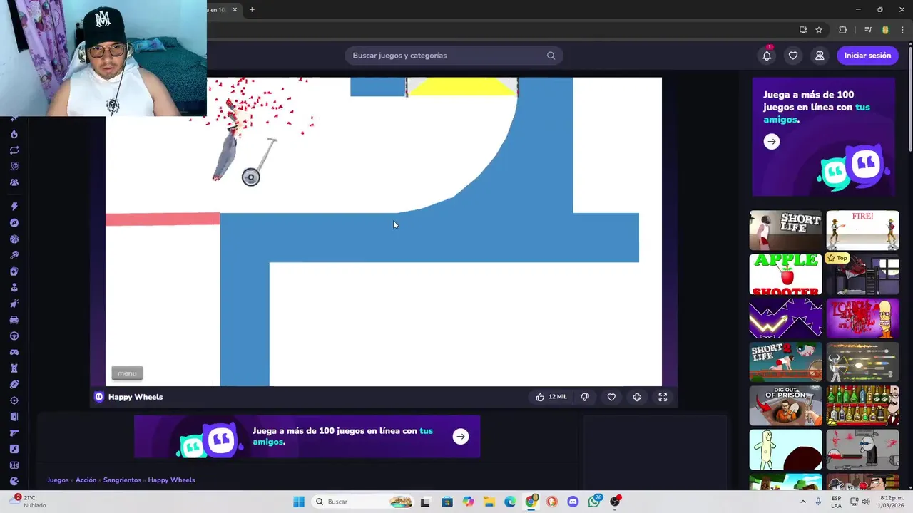Open car driving category icon
Image resolution: width=913 pixels, height=513 pixels.
click(14, 320)
